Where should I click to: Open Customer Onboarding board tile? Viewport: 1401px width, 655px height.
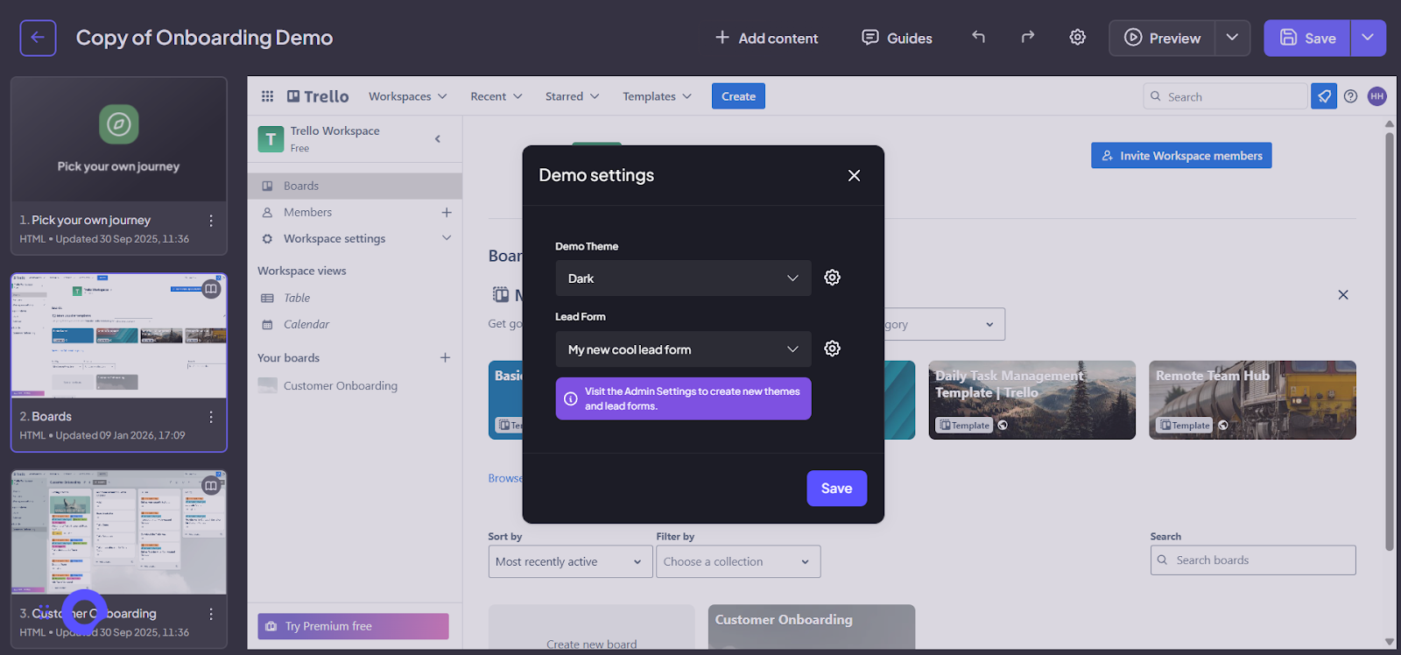(x=812, y=627)
